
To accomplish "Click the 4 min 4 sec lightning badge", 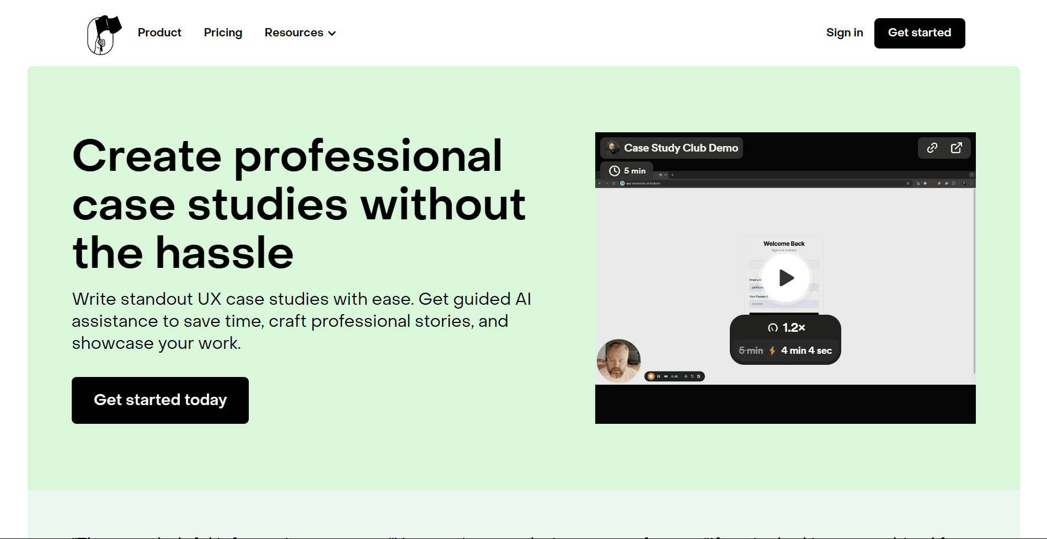I will point(805,351).
